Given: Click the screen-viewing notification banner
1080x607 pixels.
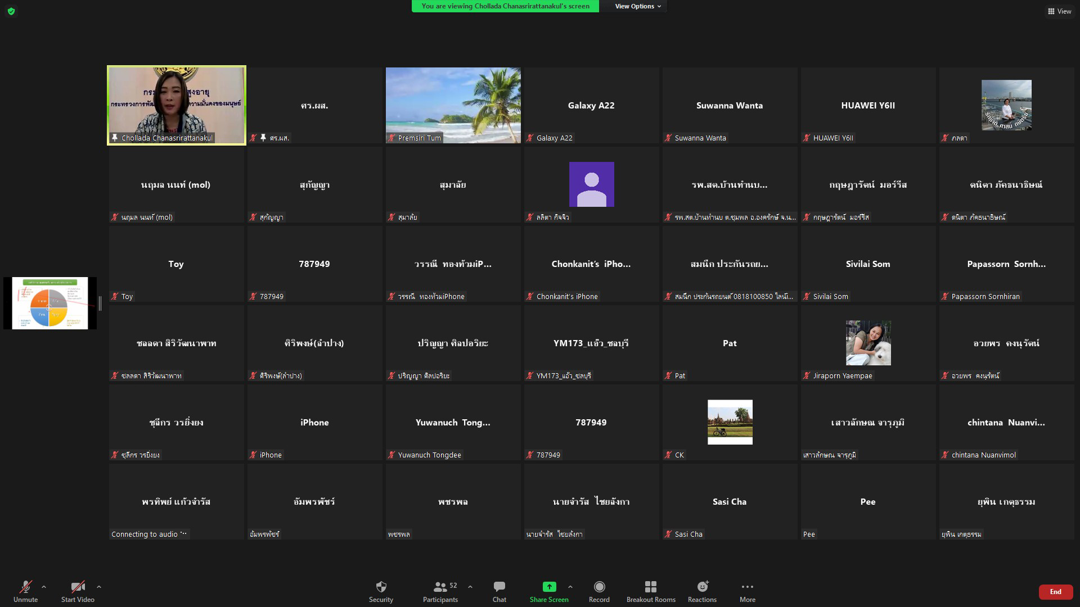Looking at the screenshot, I should pos(505,6).
